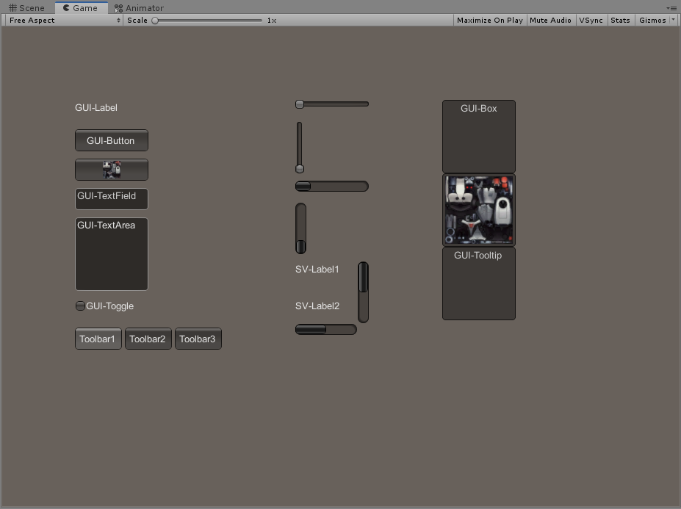
Task: Select Toolbar3 in the toolbar group
Action: click(198, 339)
